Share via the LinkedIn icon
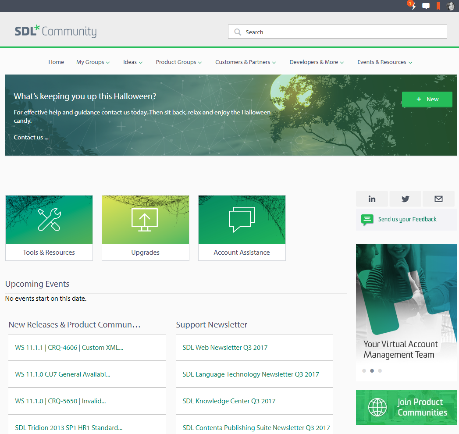The image size is (459, 434). 372,199
